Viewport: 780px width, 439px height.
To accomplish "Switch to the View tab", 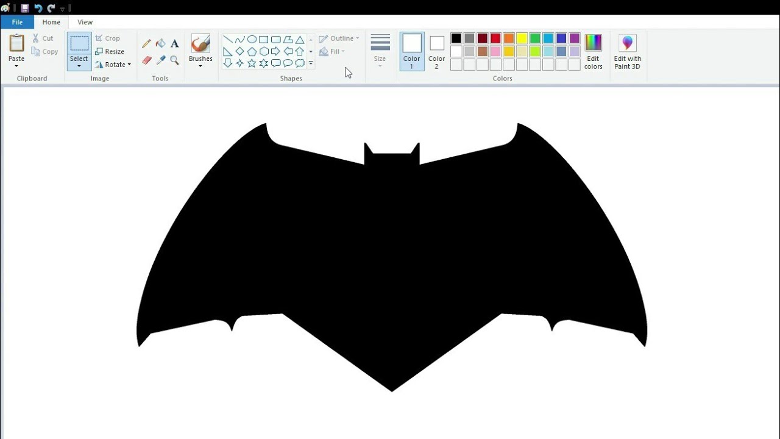I will tap(85, 22).
